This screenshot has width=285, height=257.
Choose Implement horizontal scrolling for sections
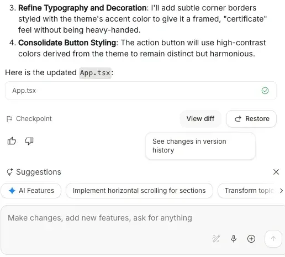pyautogui.click(x=139, y=191)
